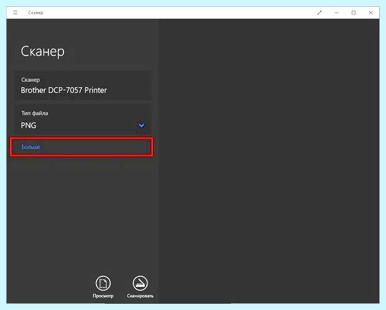Open the Больше link for more options
This screenshot has width=386, height=310.
tap(31, 147)
